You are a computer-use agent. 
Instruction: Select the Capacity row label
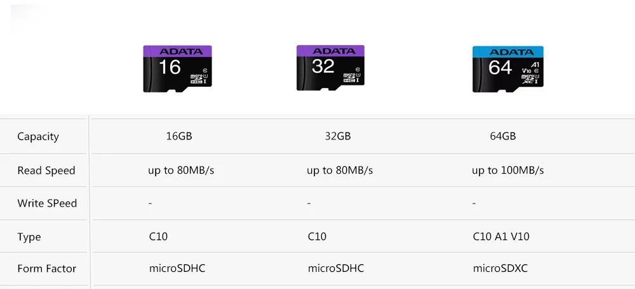click(x=38, y=137)
